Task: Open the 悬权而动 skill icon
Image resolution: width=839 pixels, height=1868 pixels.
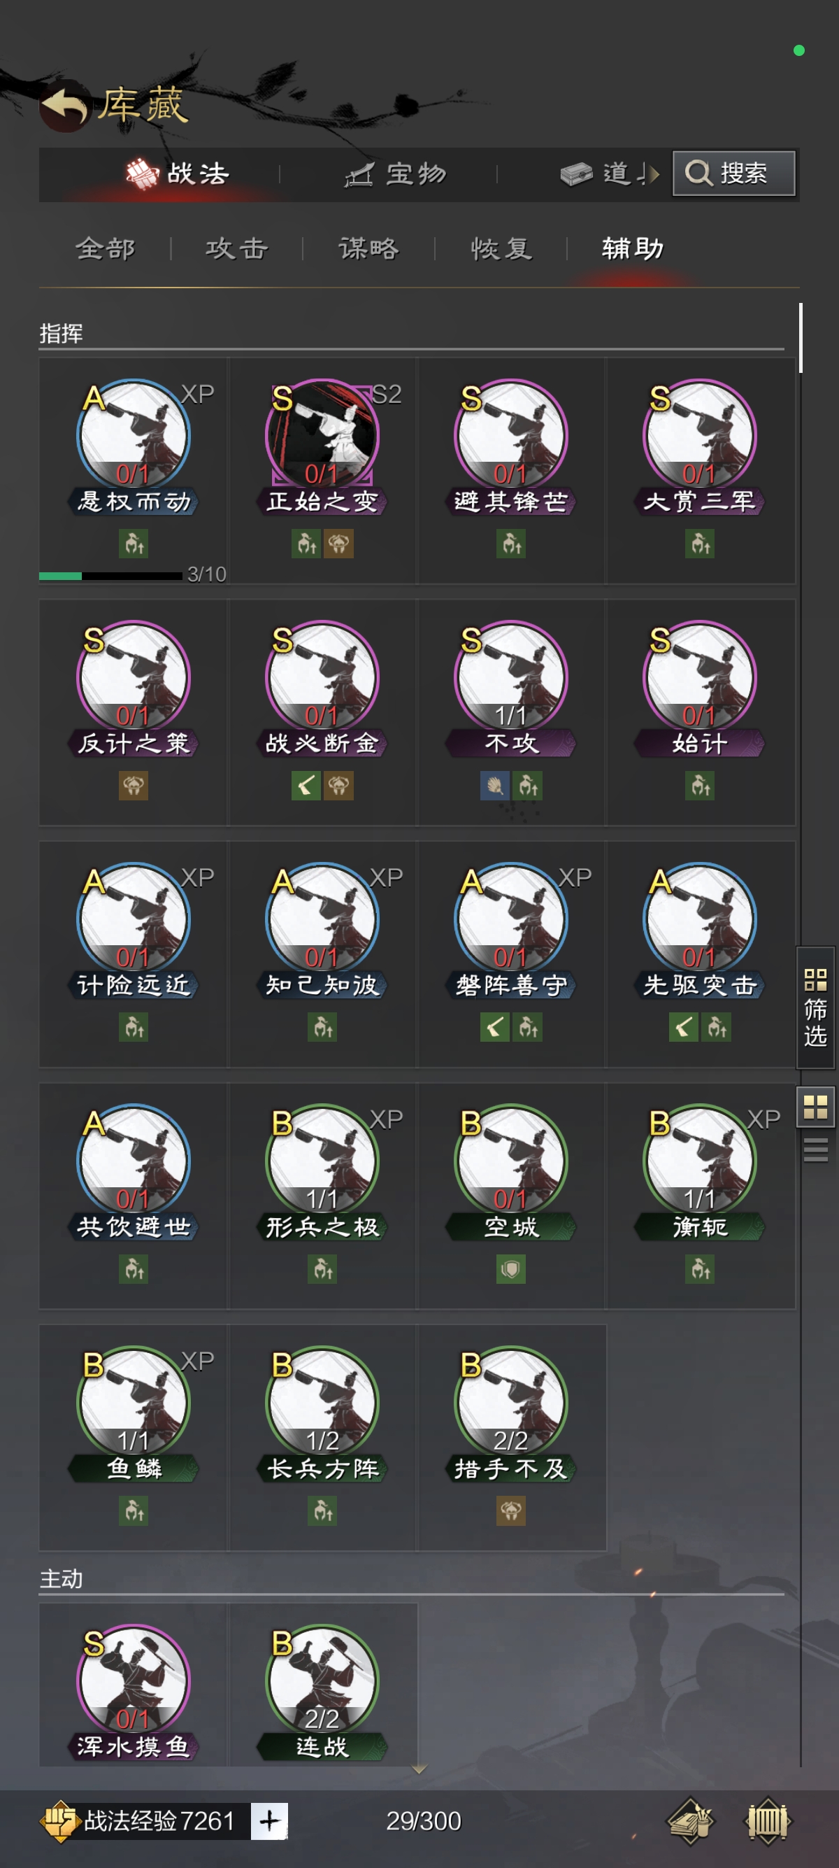Action: (134, 435)
